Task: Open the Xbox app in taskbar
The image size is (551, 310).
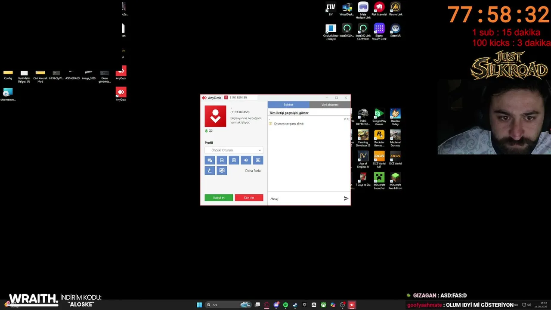Action: (x=323, y=305)
